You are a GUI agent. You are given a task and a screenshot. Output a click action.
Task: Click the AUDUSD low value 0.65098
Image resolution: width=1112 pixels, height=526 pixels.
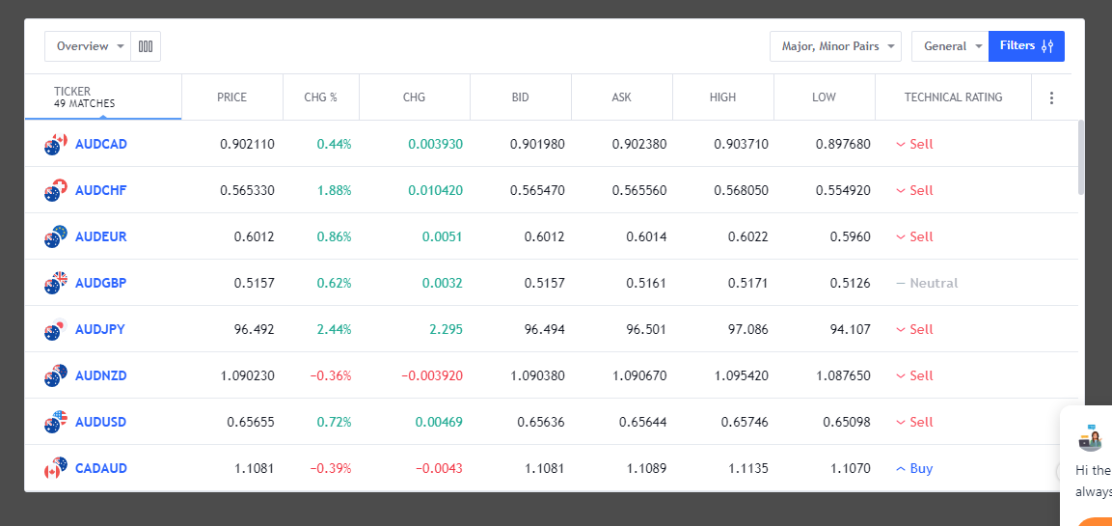coord(847,422)
